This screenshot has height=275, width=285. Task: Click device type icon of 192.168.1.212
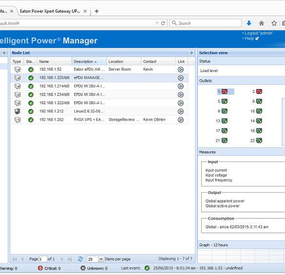click(x=18, y=111)
